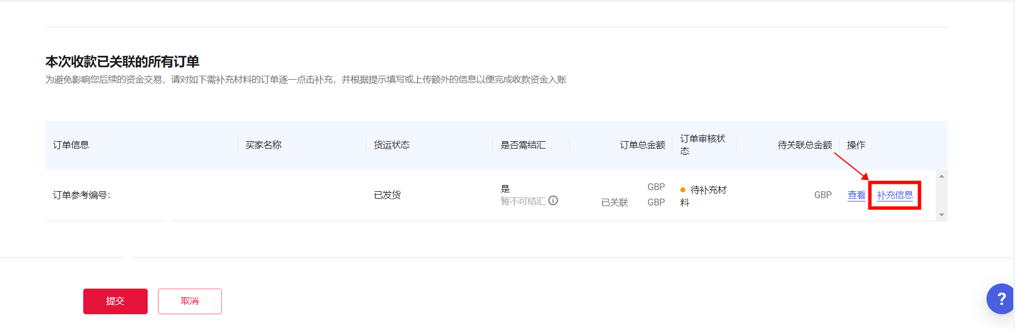The image size is (1015, 329).
Task: Click the 订单信息 column header
Action: pyautogui.click(x=71, y=145)
